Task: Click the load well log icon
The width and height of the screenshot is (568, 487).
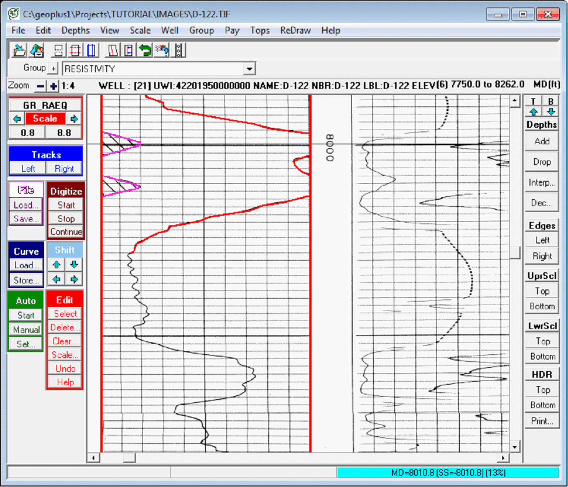Action: (x=37, y=49)
